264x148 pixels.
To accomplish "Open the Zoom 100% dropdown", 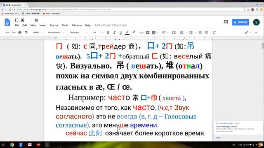I will point(38,32).
